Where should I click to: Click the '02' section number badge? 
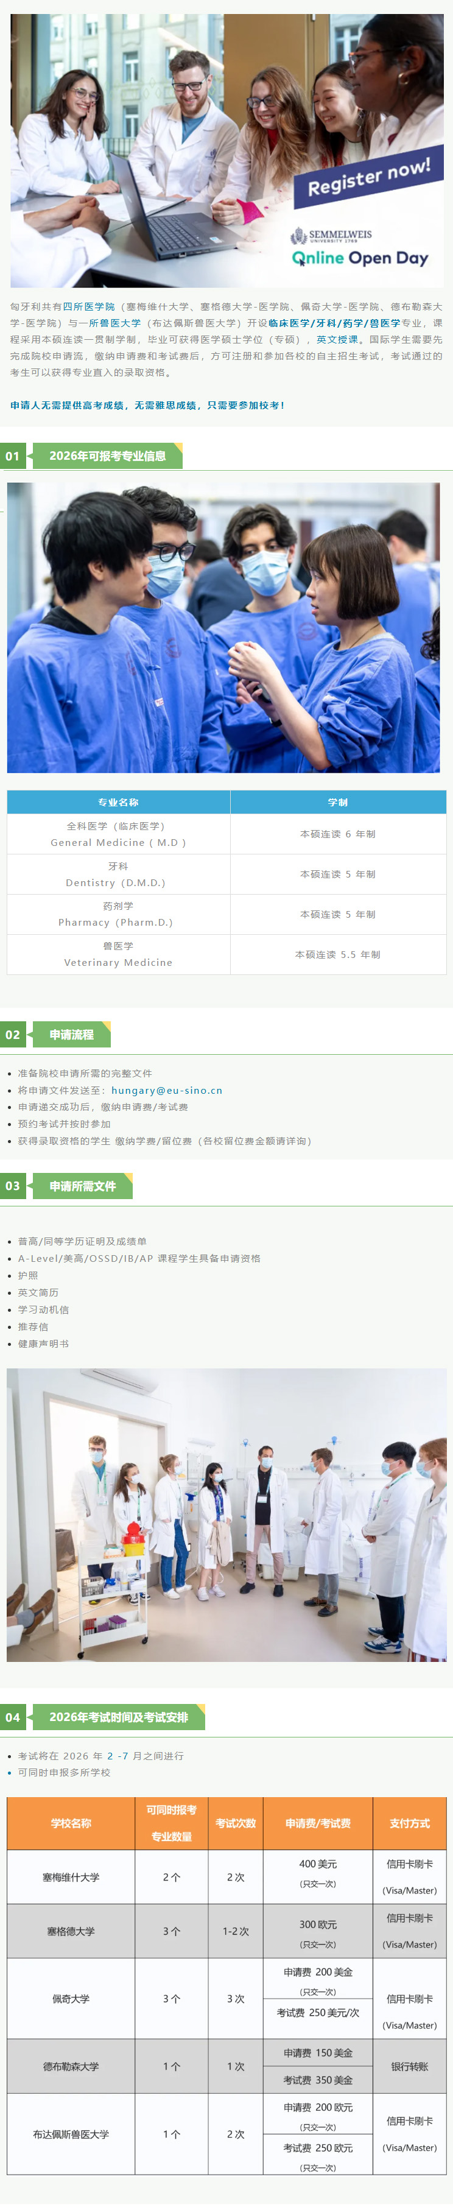(x=13, y=1035)
